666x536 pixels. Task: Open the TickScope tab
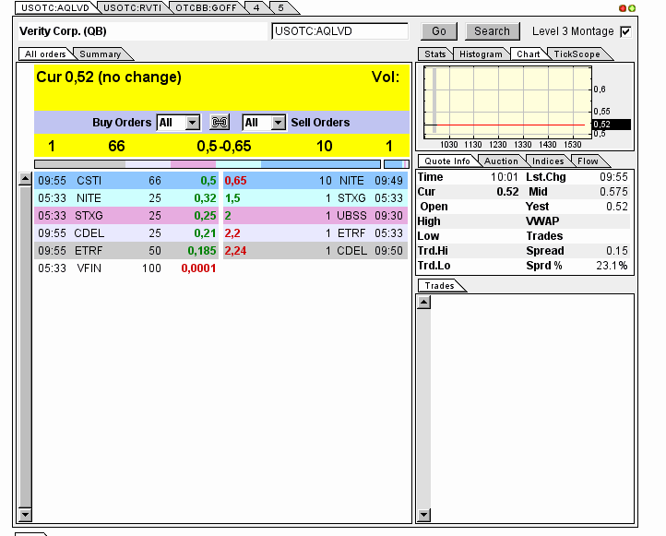[577, 54]
